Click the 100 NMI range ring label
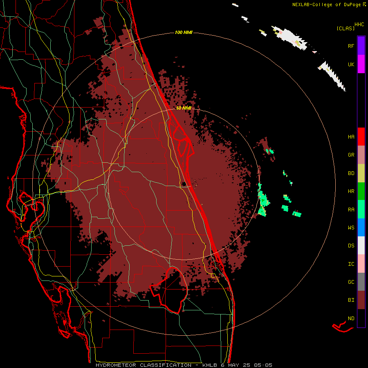Image resolution: width=368 pixels, height=368 pixels. [x=184, y=32]
